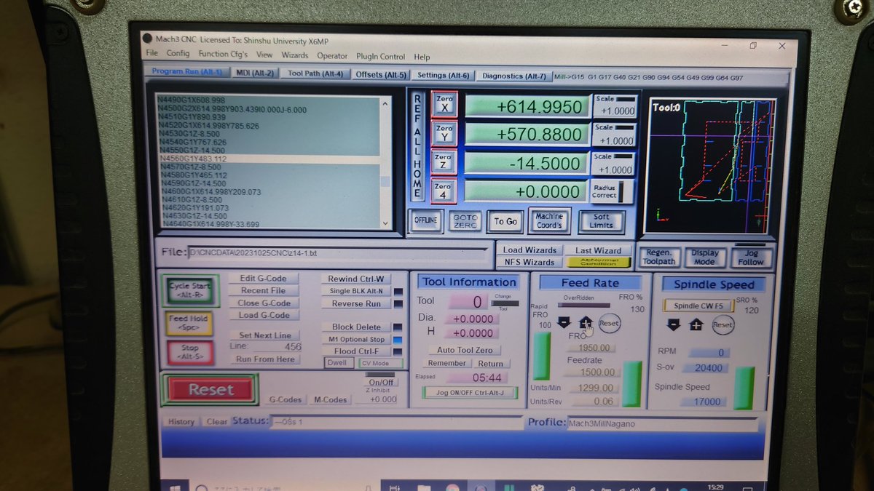Click the big red Reset button
The height and width of the screenshot is (491, 874).
[x=210, y=390]
